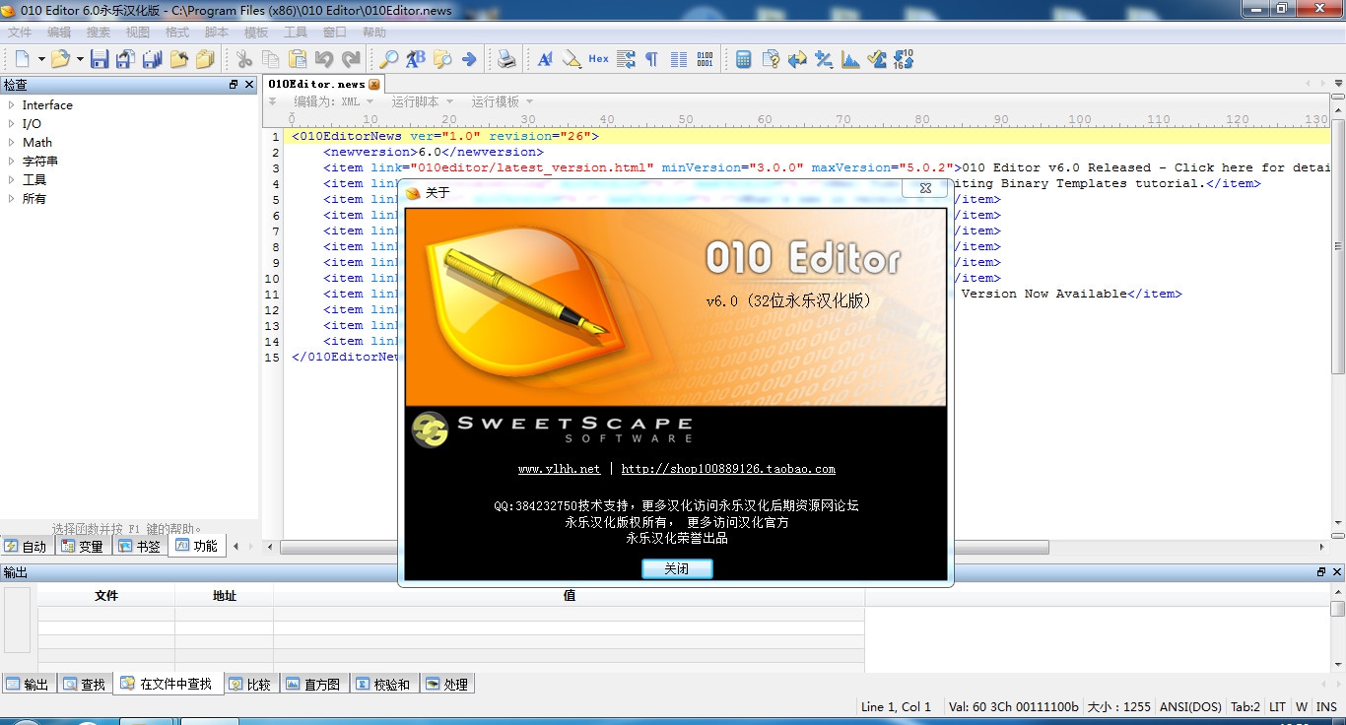Click the 关闭 button in About dialog

tap(676, 568)
